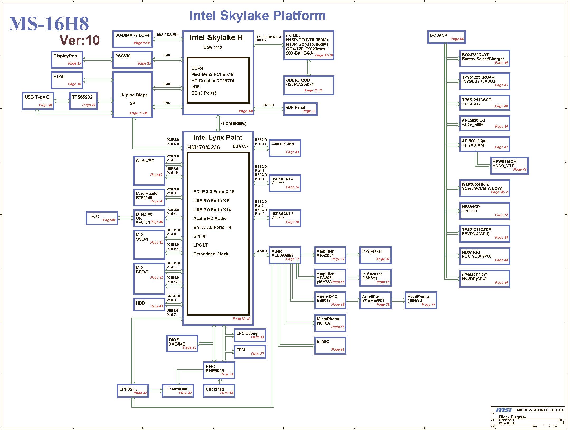Click the "HDMI" block
Screen dimensions: 571x430
(x=67, y=80)
